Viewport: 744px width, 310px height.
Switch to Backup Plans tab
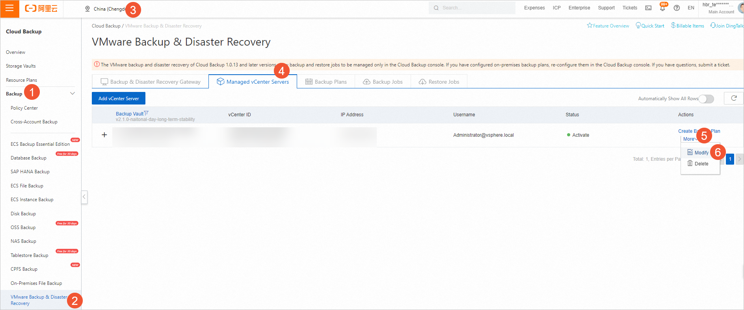326,82
